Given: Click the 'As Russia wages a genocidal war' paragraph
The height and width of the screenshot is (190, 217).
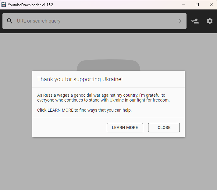Looking at the screenshot, I should pos(103,98).
